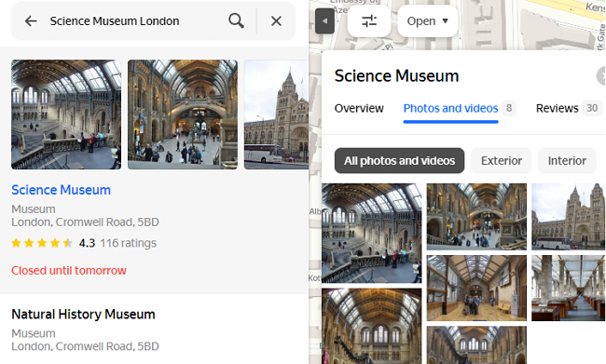Clear the search with the X icon
Image resolution: width=606 pixels, height=364 pixels.
276,20
